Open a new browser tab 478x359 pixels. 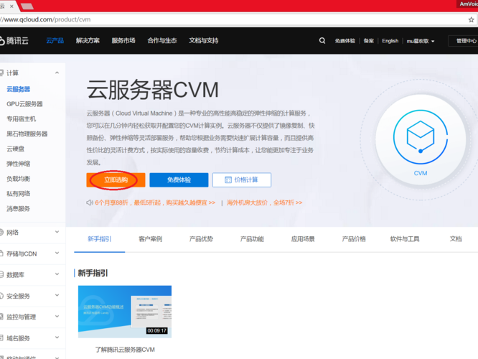pyautogui.click(x=27, y=6)
